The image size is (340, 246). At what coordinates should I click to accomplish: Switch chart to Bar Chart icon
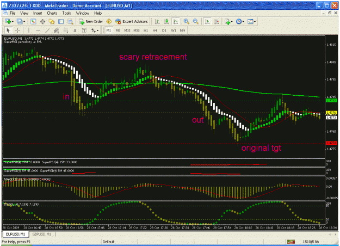[157, 21]
